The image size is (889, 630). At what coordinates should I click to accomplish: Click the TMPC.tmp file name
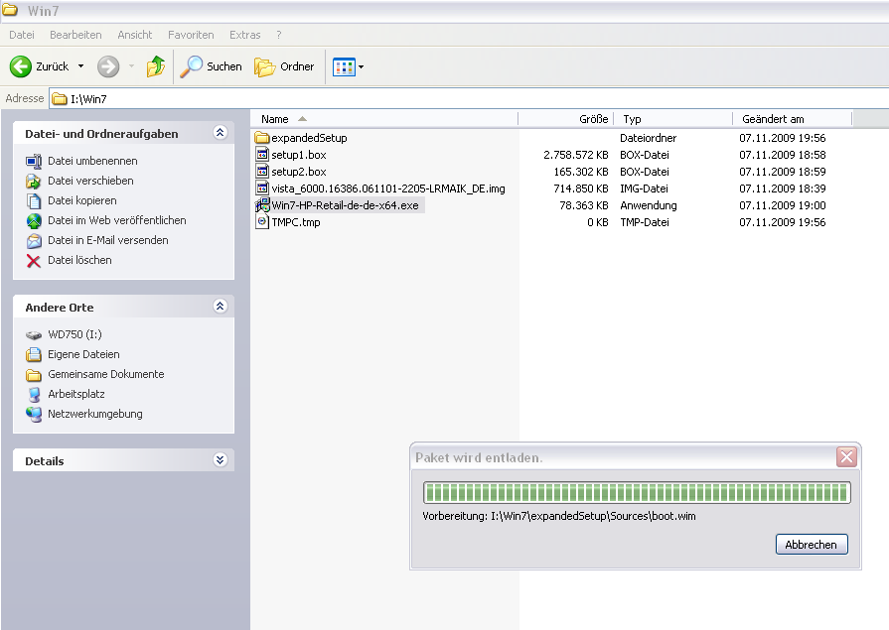(x=296, y=222)
